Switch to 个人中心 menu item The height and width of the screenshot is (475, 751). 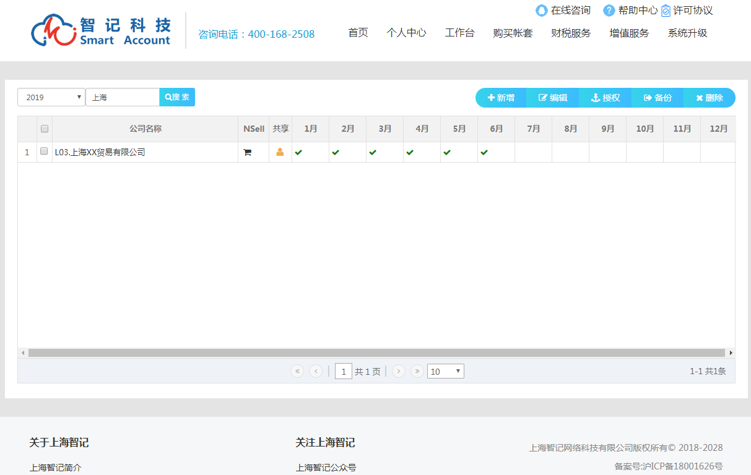click(x=407, y=33)
